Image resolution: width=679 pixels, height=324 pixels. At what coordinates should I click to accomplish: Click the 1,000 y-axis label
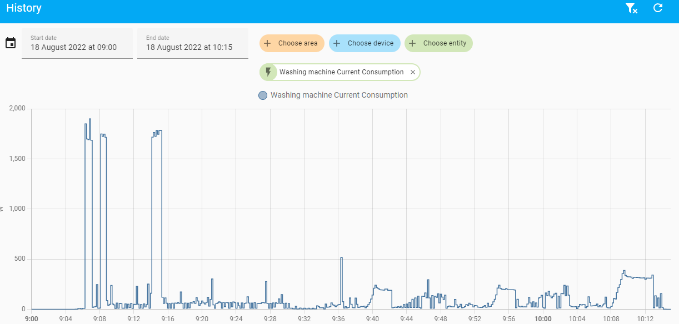pos(18,209)
